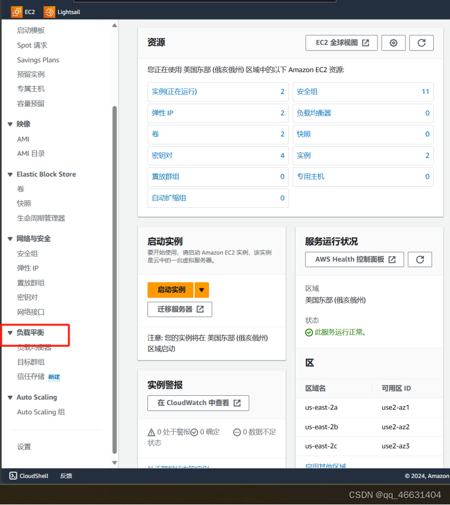Open the 自动扩缩组 resource tile
Image resolution: width=450 pixels, height=505 pixels.
click(x=218, y=198)
